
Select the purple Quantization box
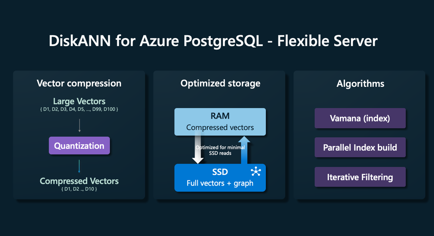[80, 146]
